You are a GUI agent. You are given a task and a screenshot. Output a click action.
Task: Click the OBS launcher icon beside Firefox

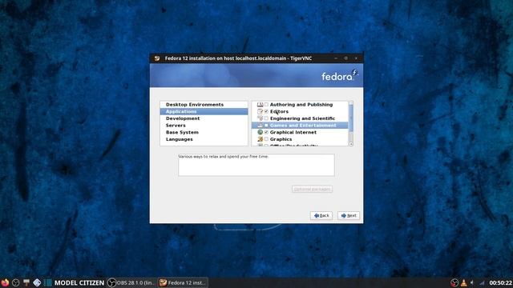coord(15,282)
